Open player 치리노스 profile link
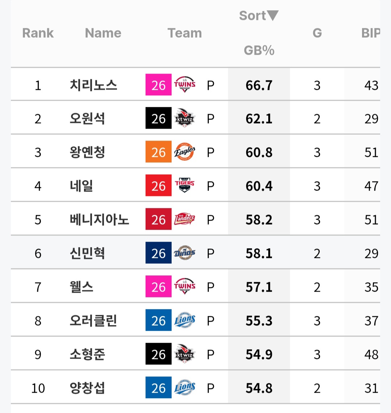The image size is (391, 413). point(93,85)
